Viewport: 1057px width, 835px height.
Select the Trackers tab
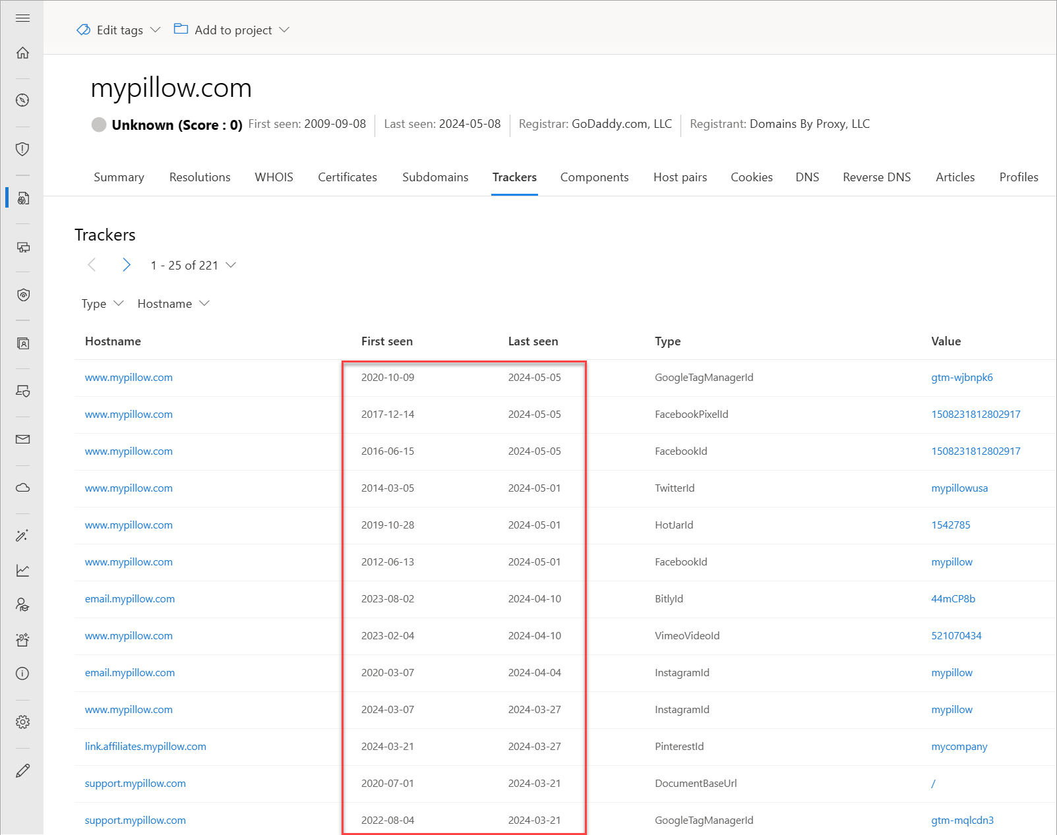pos(514,177)
